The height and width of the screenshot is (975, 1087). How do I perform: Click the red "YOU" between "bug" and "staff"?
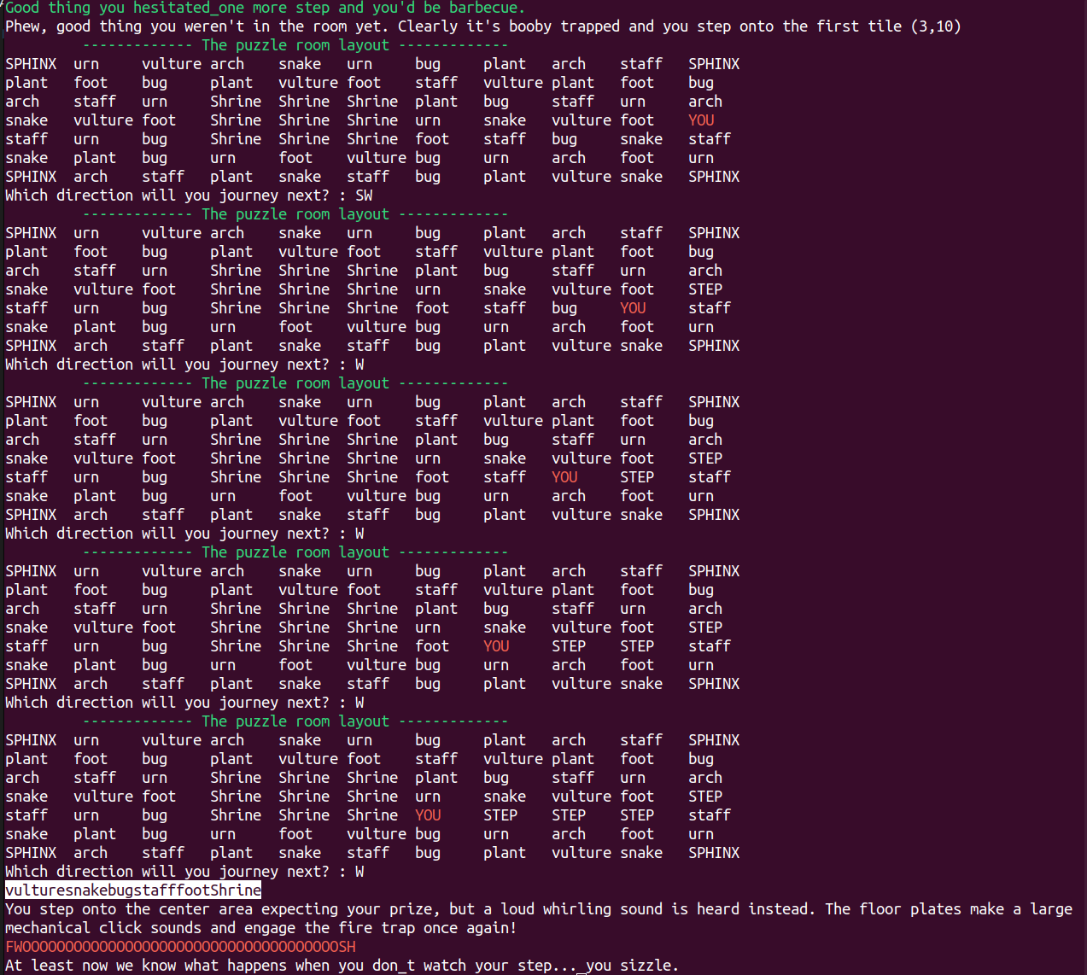(x=633, y=308)
